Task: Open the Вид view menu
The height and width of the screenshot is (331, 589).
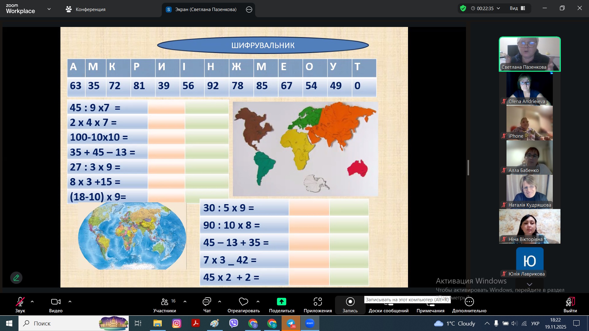Action: (x=517, y=8)
